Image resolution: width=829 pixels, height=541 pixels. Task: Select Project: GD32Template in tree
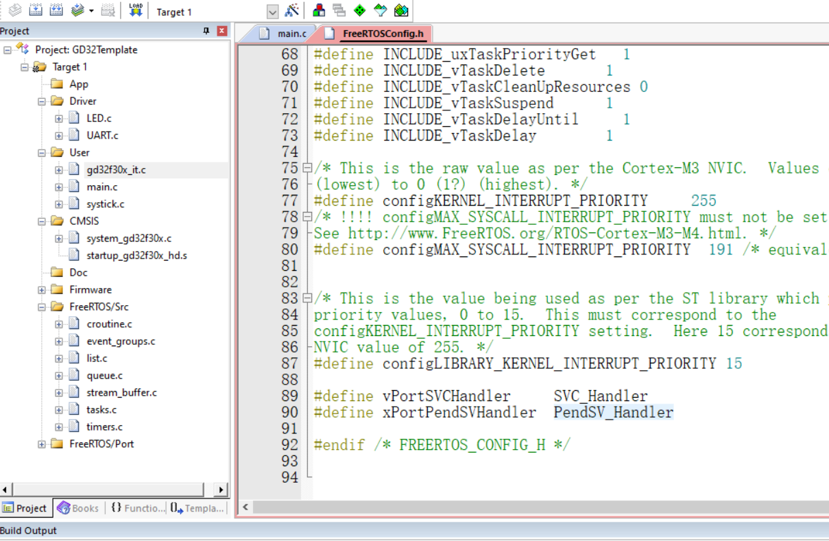pos(86,49)
